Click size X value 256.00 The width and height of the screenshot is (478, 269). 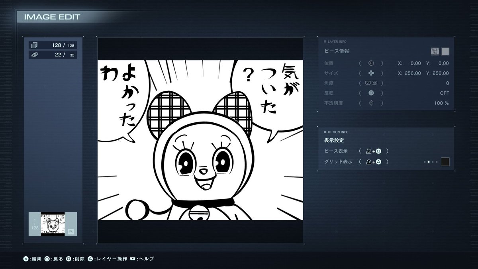(413, 73)
